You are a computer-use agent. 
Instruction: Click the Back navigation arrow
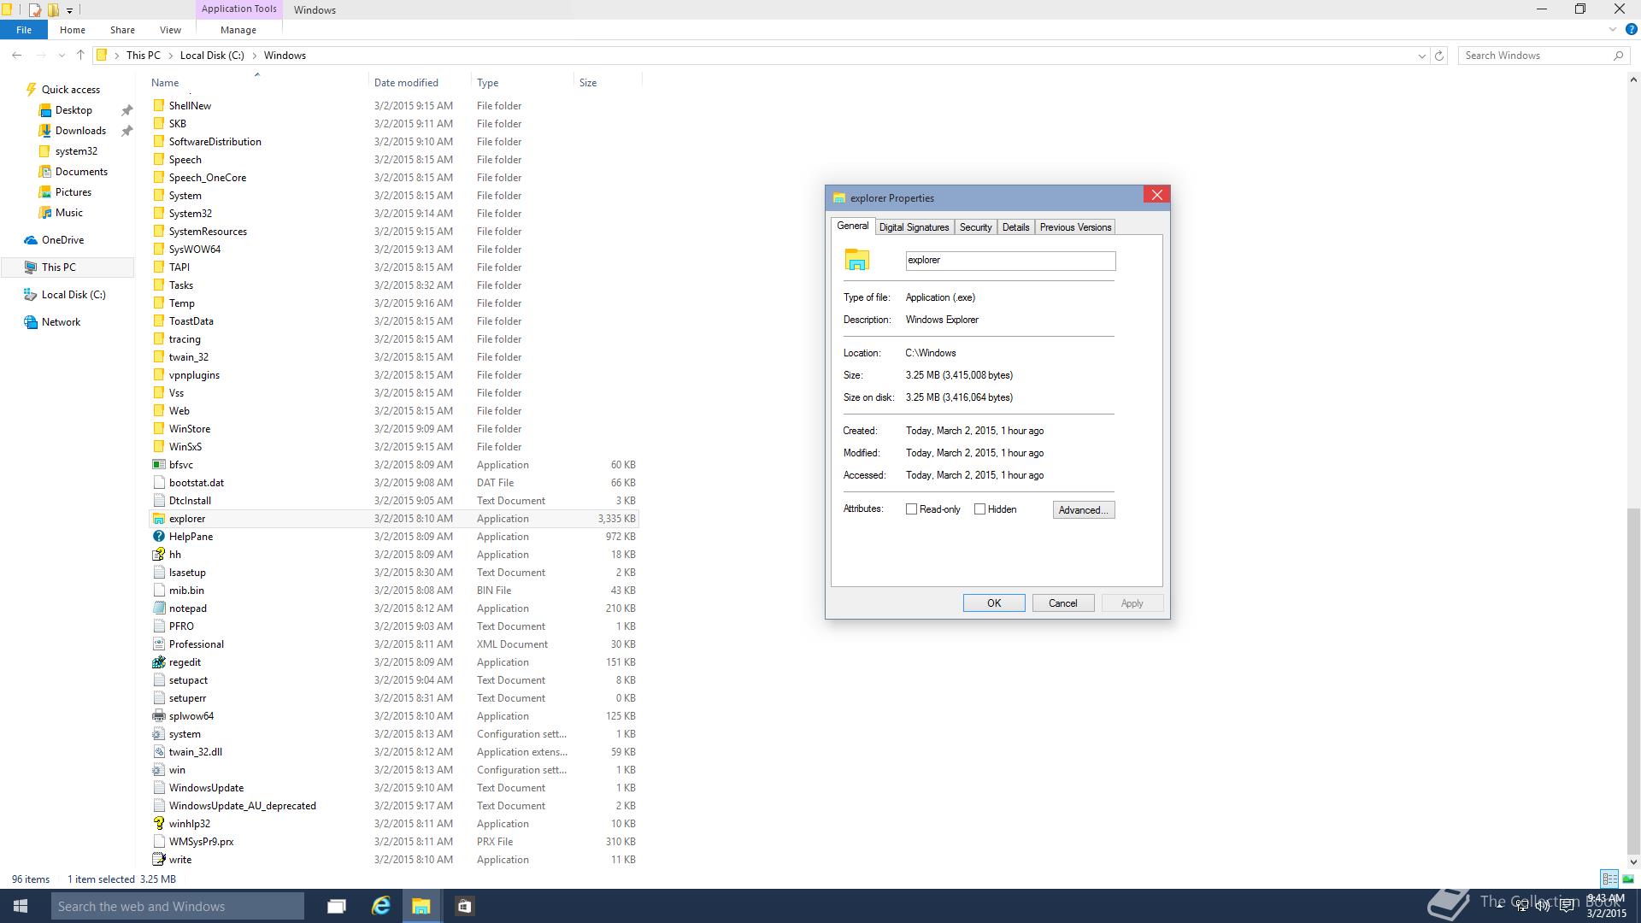[x=17, y=56]
